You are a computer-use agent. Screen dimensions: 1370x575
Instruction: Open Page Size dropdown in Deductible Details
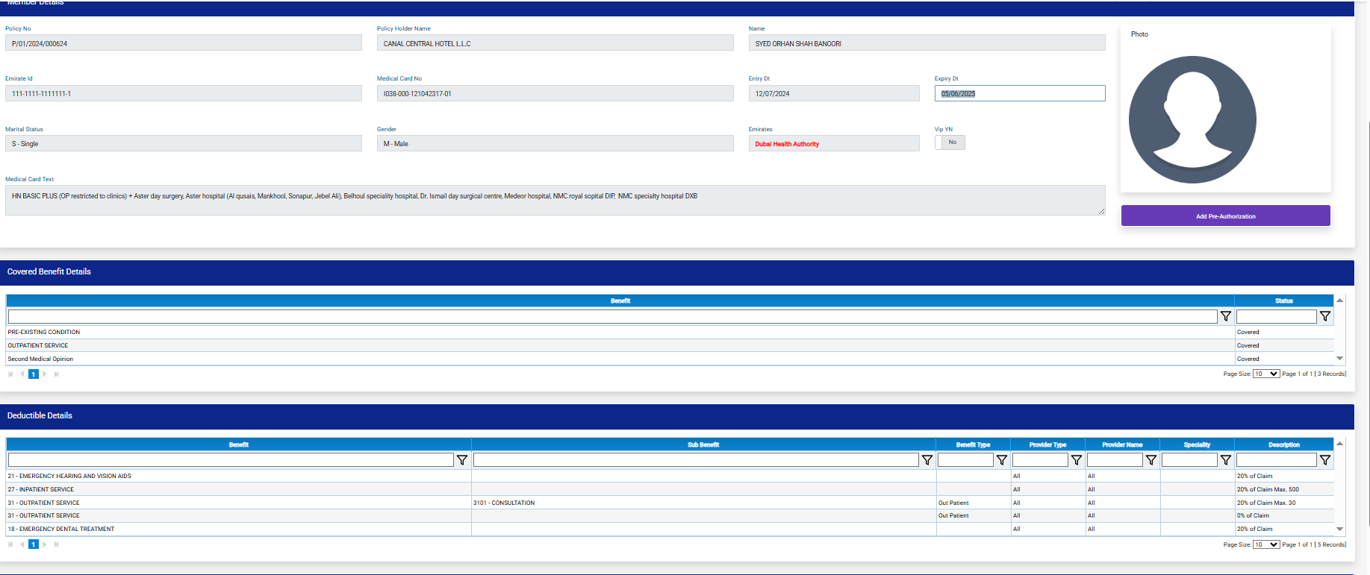pos(1265,544)
